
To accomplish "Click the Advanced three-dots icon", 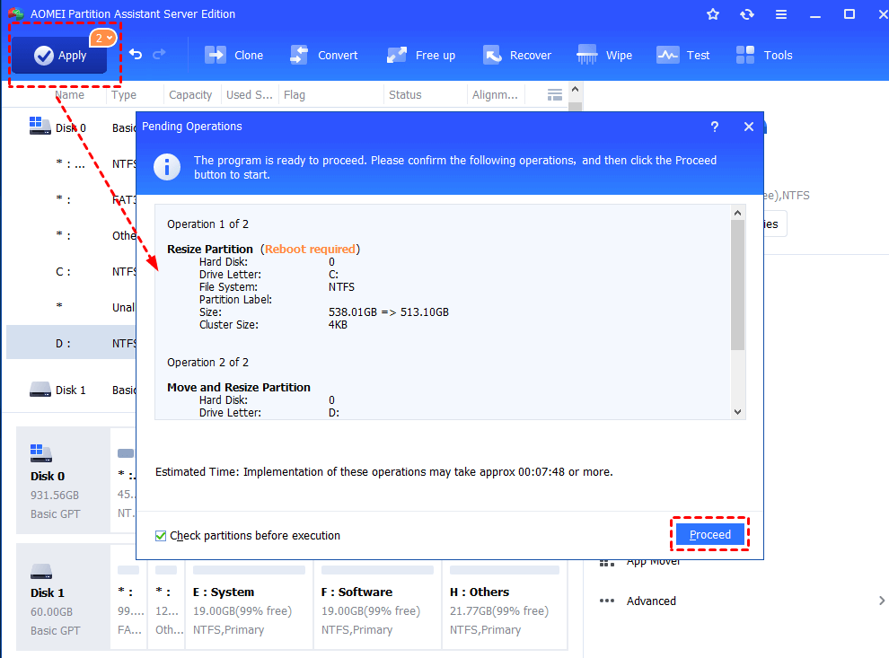I will pyautogui.click(x=607, y=601).
